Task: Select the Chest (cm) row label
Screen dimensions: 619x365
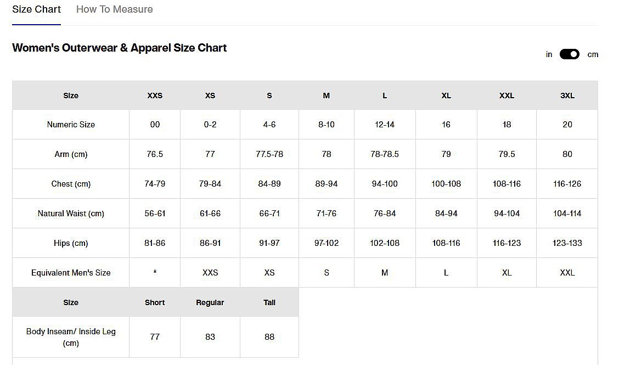Action: (71, 184)
